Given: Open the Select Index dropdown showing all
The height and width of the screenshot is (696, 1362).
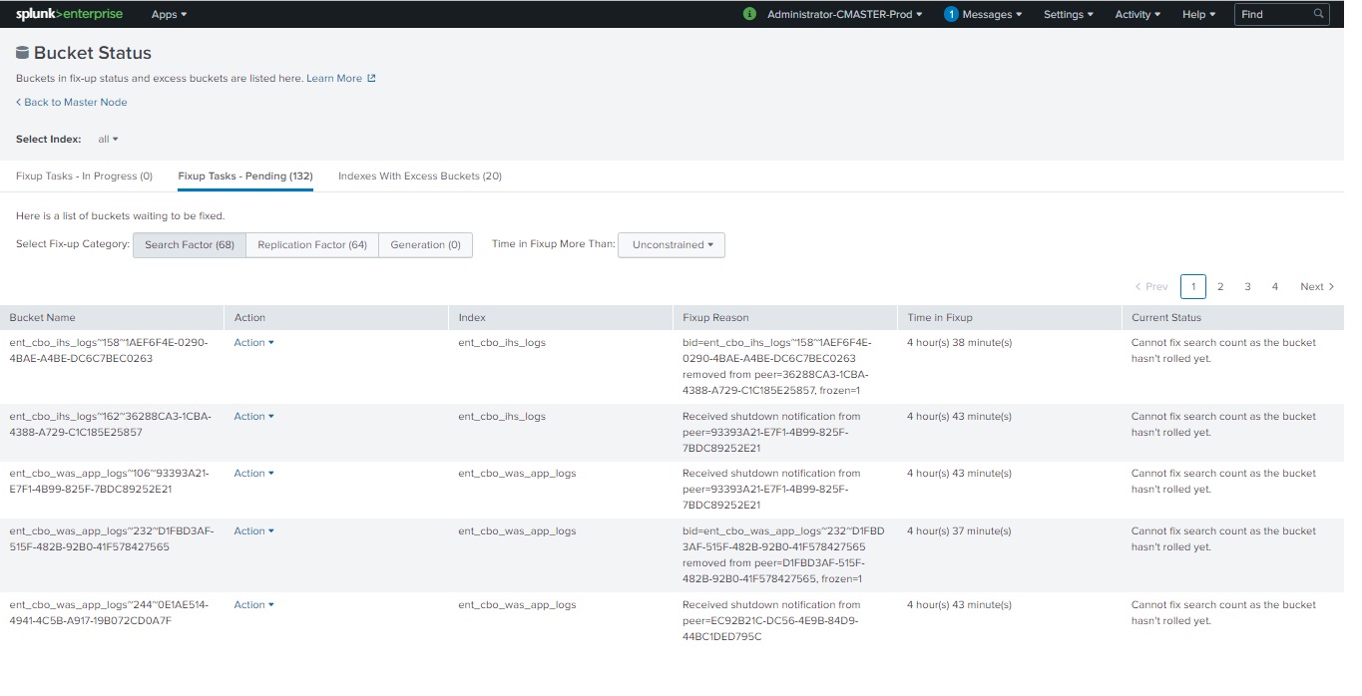Looking at the screenshot, I should [107, 139].
